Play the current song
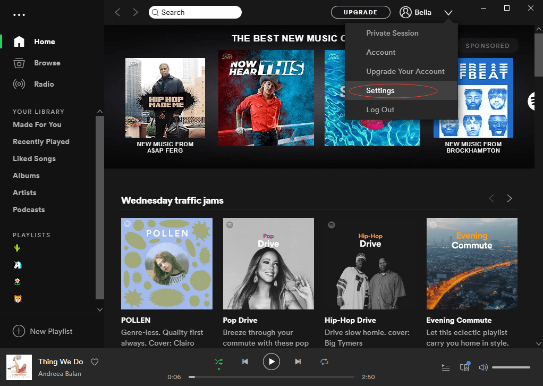This screenshot has width=543, height=386. pos(271,362)
